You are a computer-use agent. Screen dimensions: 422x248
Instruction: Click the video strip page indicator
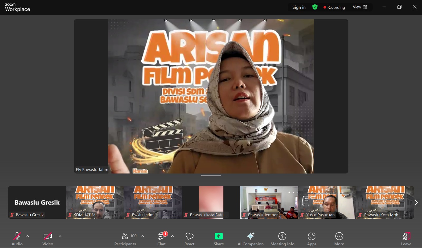pyautogui.click(x=211, y=175)
